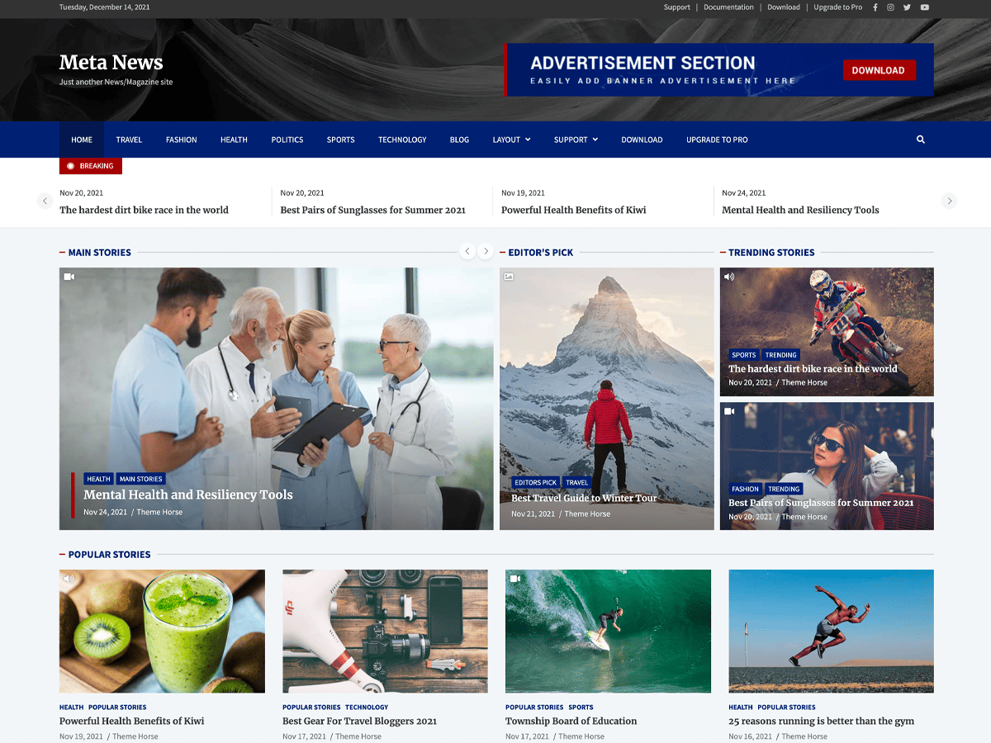Open the search icon in the navigation bar

[920, 140]
